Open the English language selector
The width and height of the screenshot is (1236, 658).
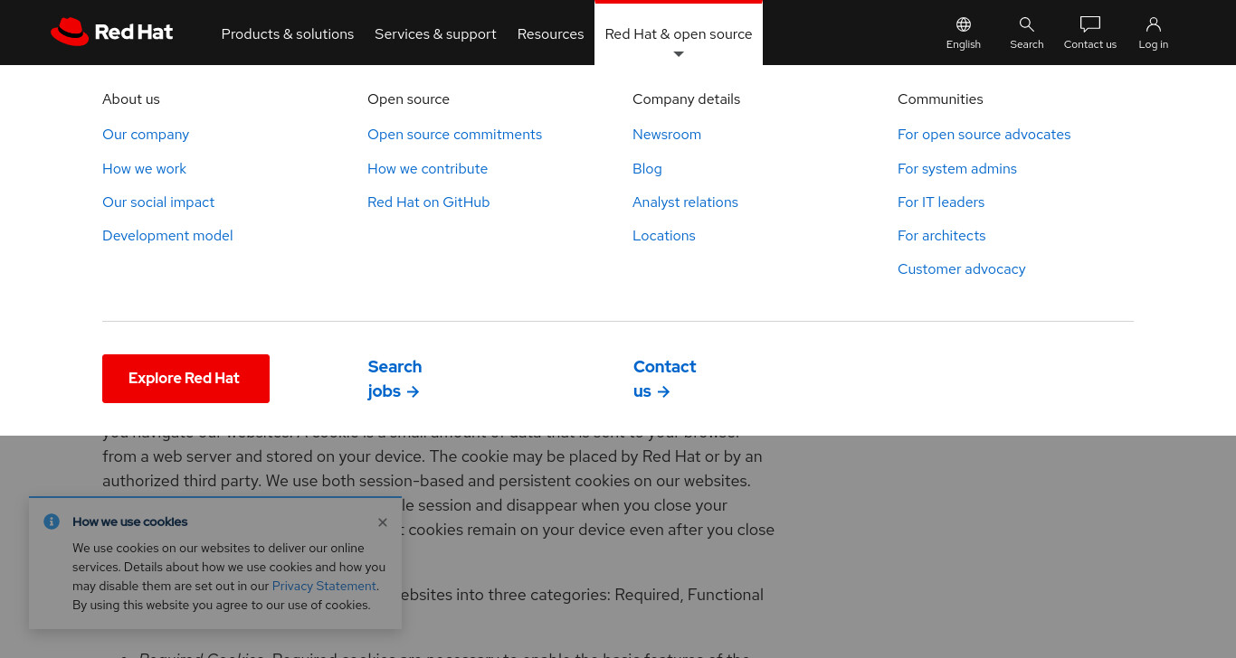pos(964,33)
